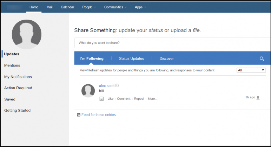Click alex scott's avatar in the feed

[88, 91]
